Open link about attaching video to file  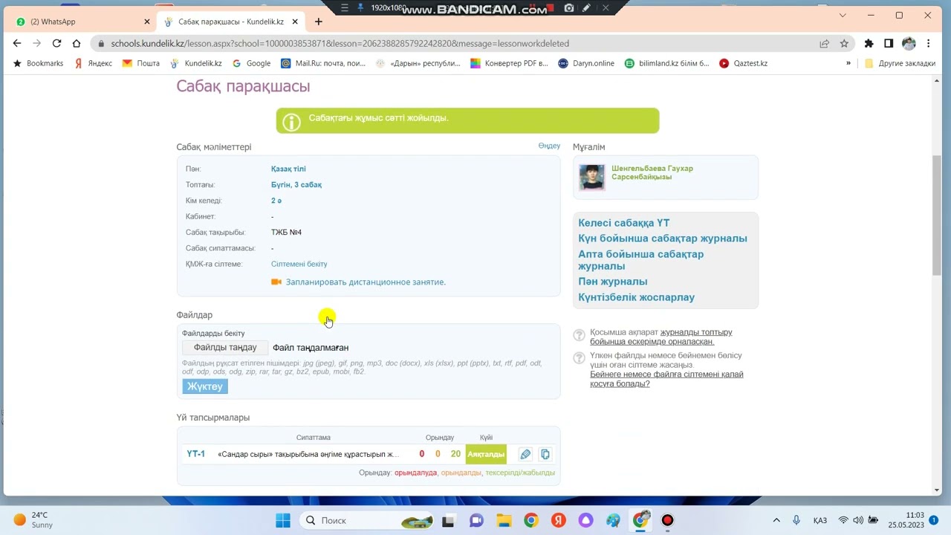(x=666, y=379)
